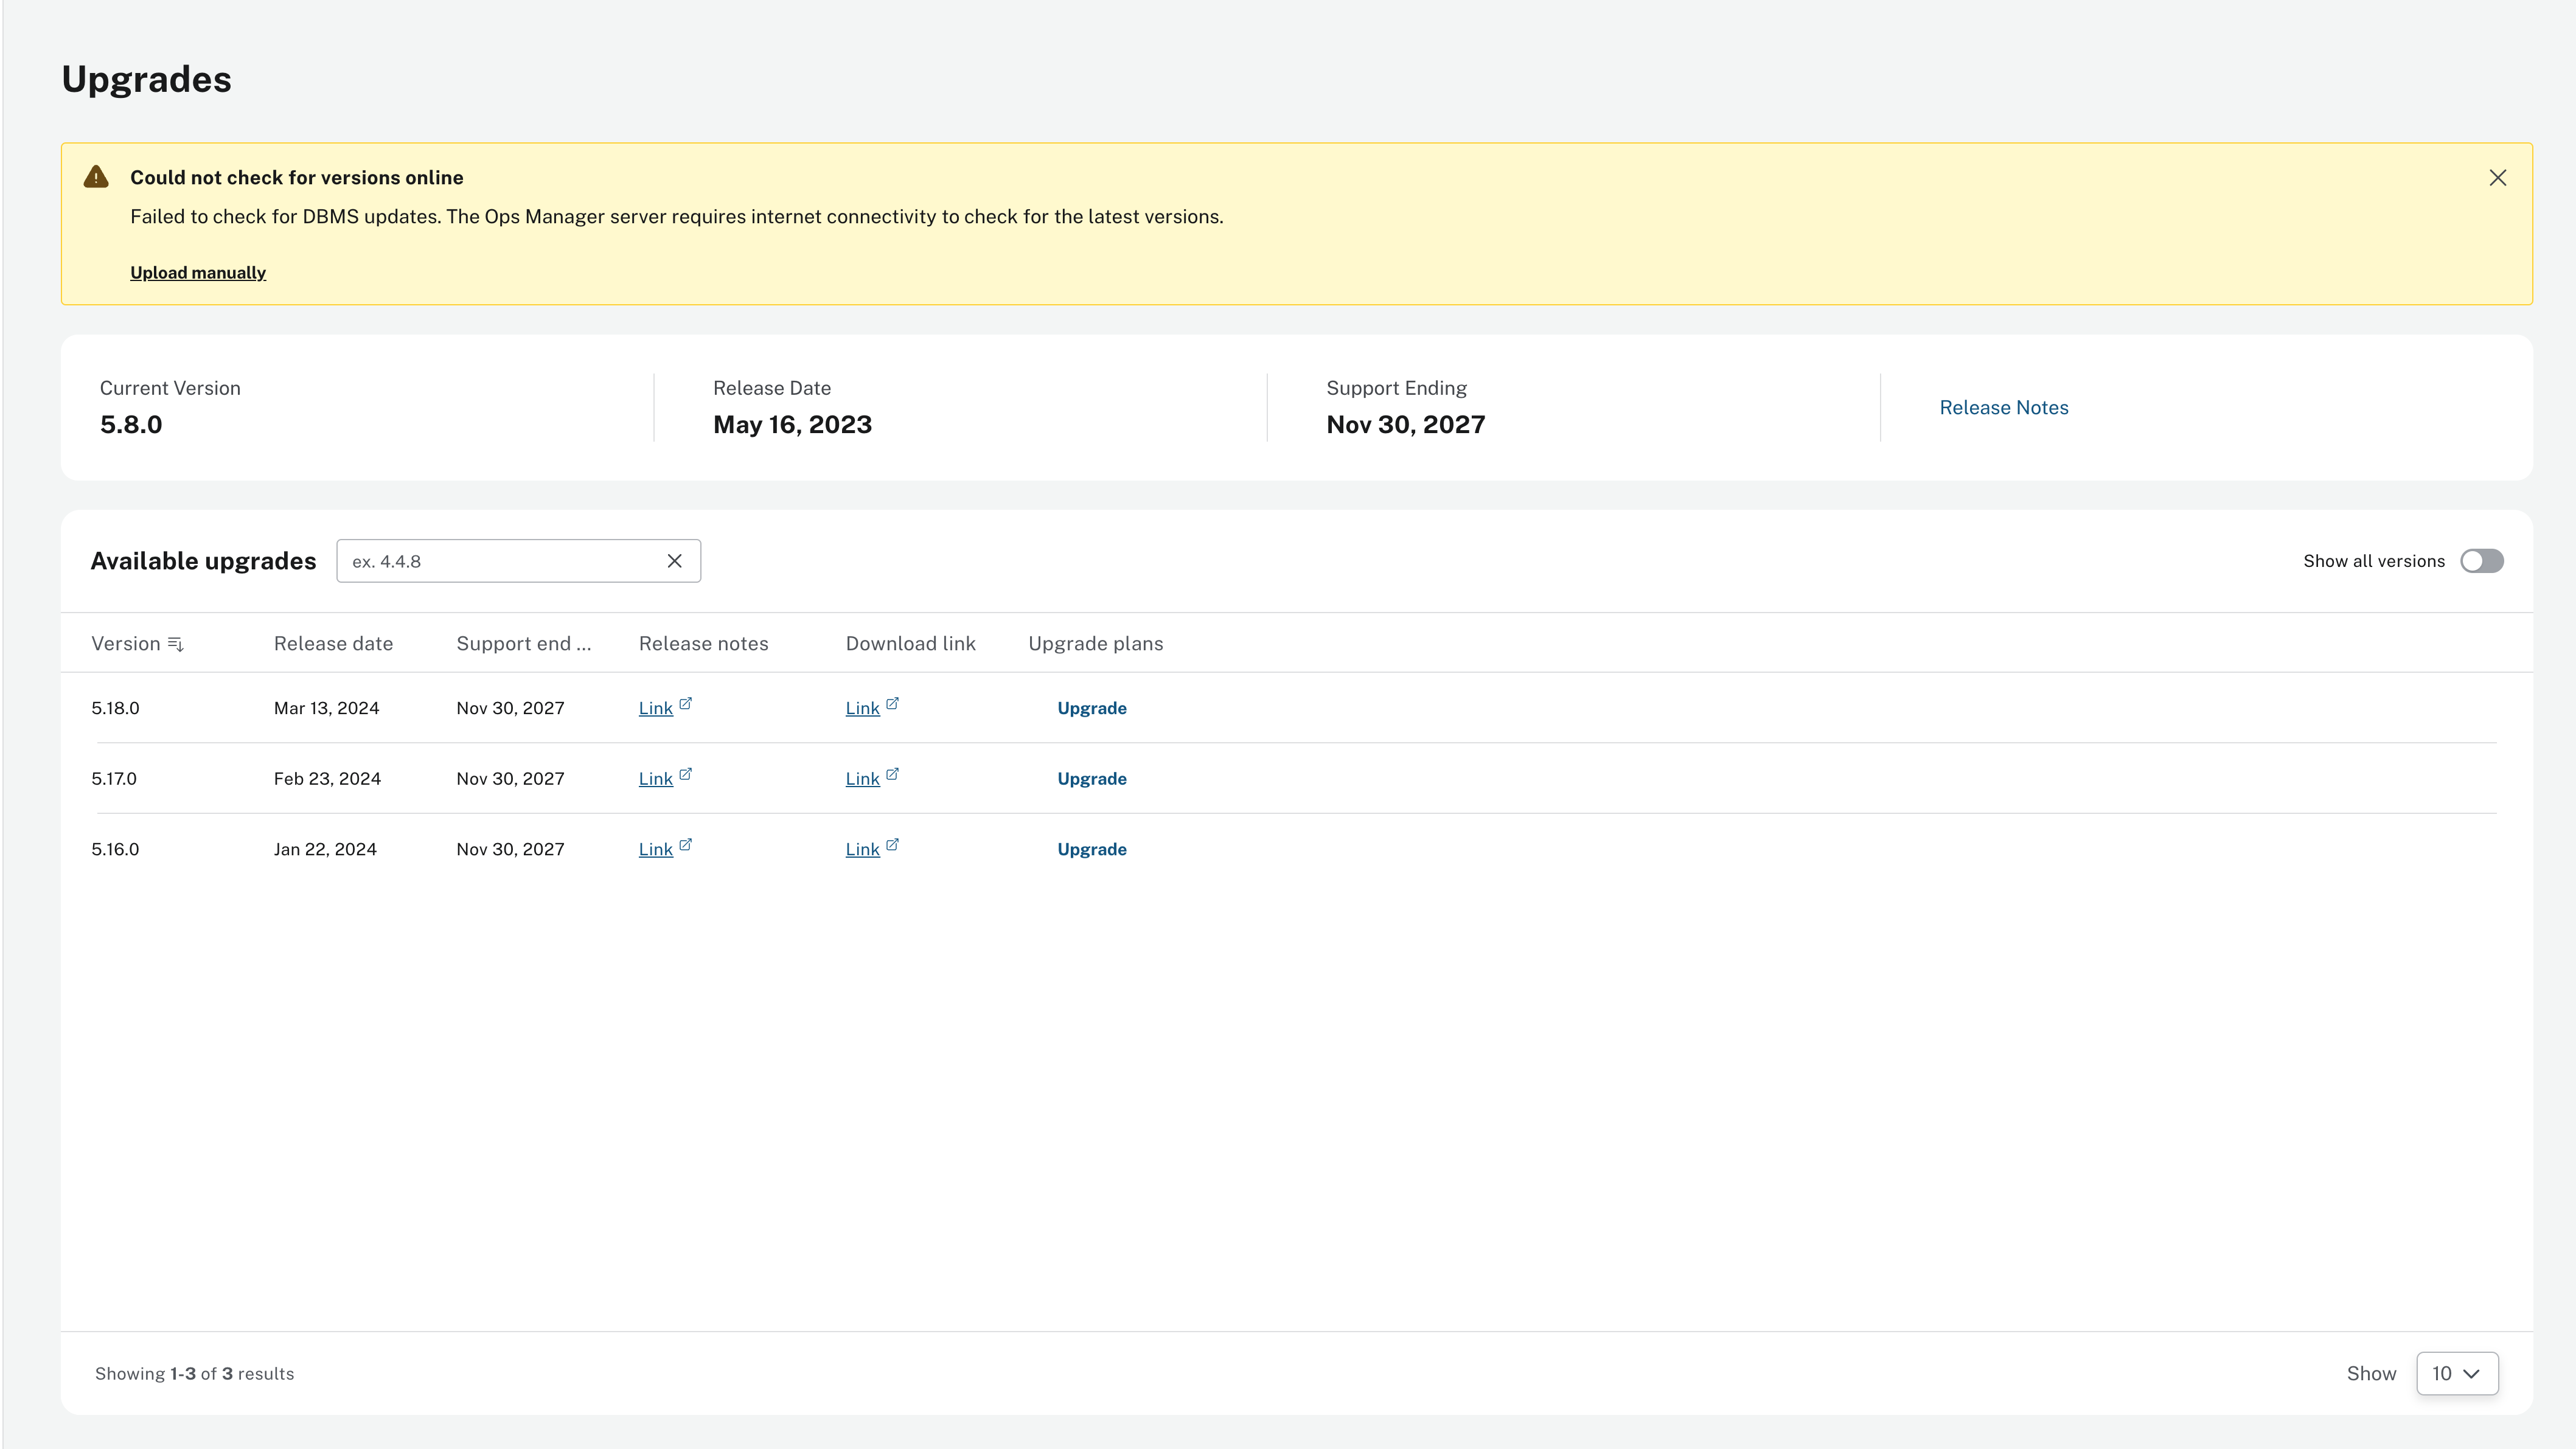Click external icon beside 5.16.0 download link

coord(893,845)
